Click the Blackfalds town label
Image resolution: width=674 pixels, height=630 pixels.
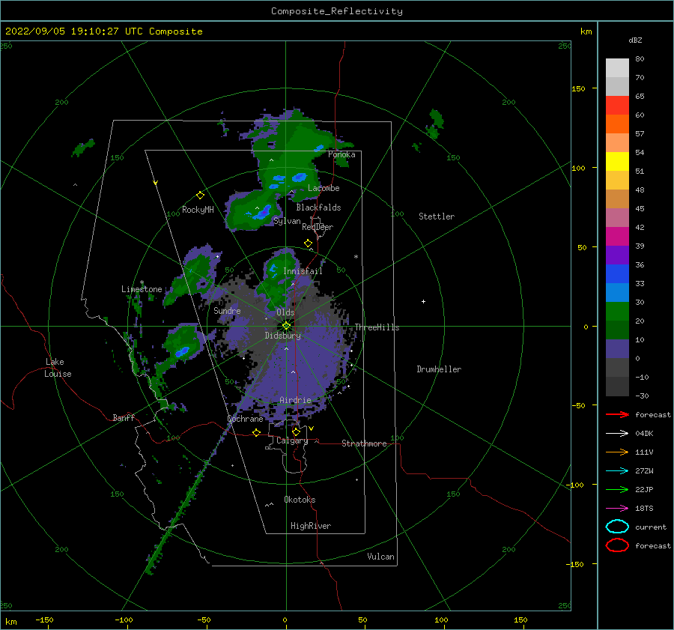318,208
